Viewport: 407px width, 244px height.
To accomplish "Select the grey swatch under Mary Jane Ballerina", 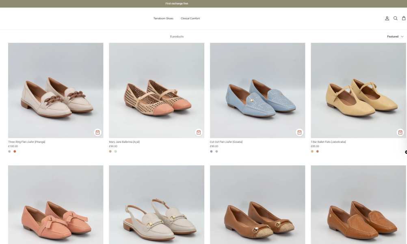I will click(x=115, y=151).
